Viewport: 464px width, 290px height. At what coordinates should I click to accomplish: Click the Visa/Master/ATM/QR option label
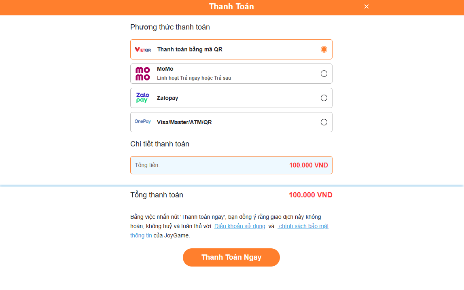(x=184, y=122)
